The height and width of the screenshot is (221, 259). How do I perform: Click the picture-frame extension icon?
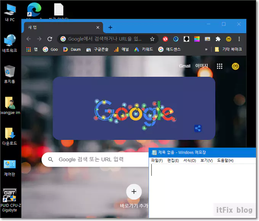point(208,39)
